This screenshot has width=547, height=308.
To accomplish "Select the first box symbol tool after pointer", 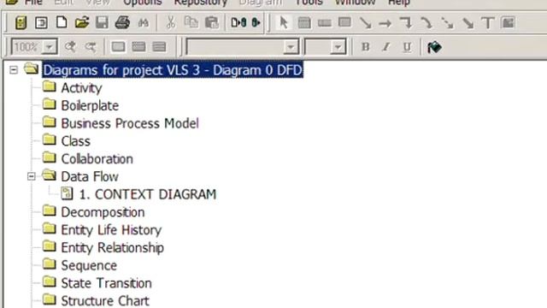I will point(304,23).
